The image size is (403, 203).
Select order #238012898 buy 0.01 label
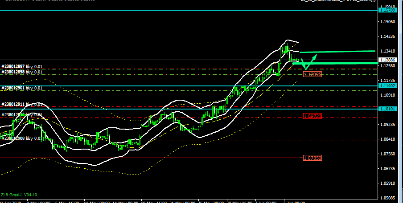point(22,72)
